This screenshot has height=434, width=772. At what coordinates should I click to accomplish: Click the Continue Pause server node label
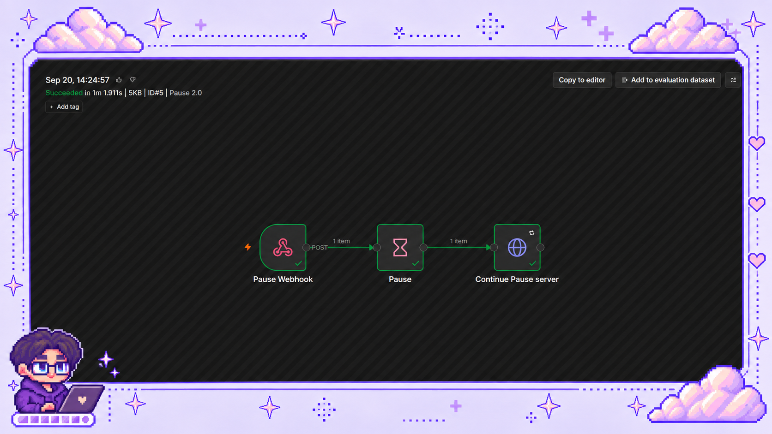coord(517,279)
